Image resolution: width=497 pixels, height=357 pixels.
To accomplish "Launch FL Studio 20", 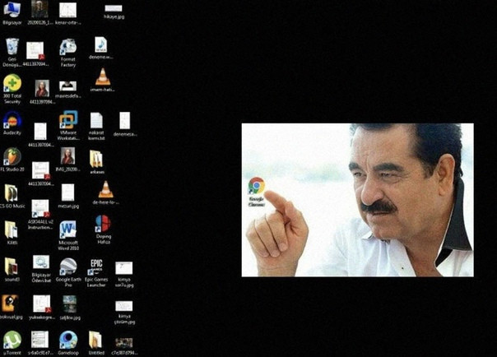I will 12,156.
